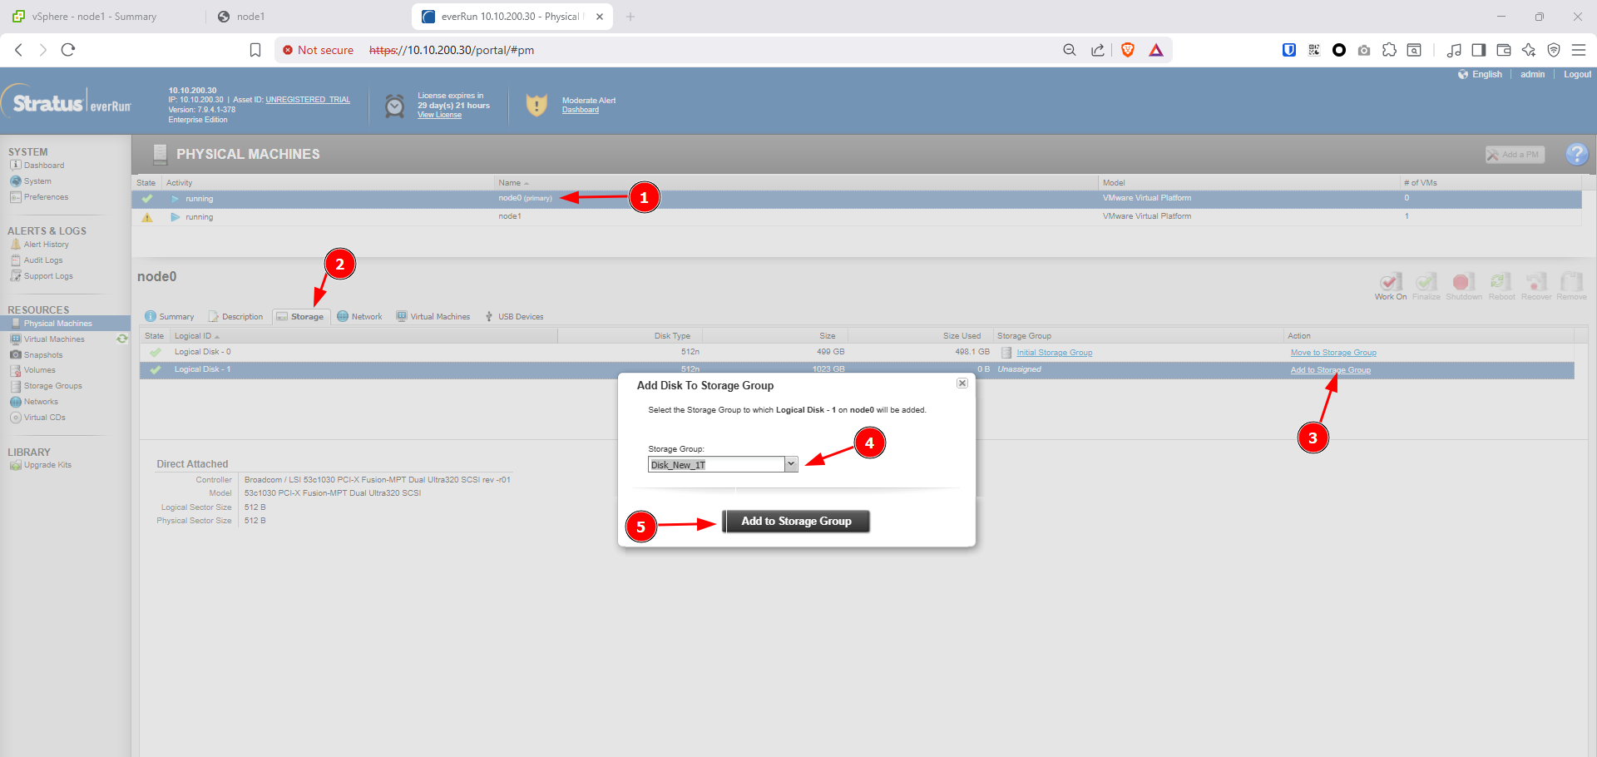The width and height of the screenshot is (1597, 757).
Task: Close the Add Disk dialog
Action: pos(962,383)
